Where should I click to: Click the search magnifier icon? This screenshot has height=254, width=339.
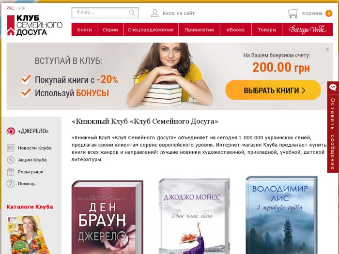pos(132,13)
